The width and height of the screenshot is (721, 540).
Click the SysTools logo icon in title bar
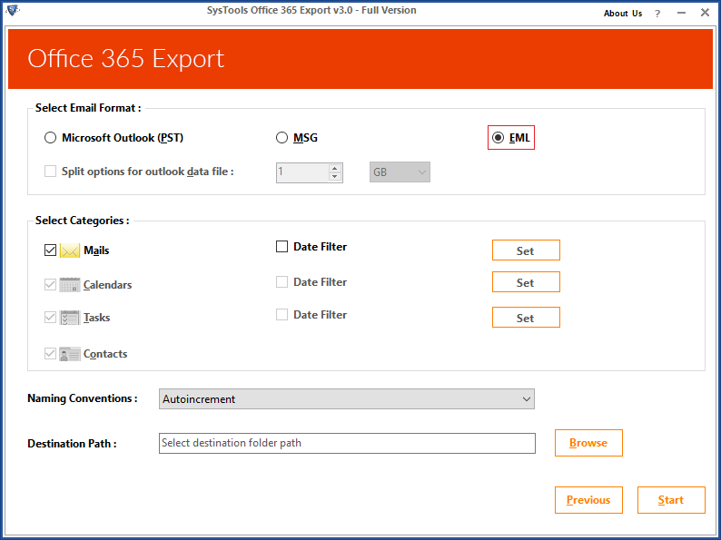point(13,10)
